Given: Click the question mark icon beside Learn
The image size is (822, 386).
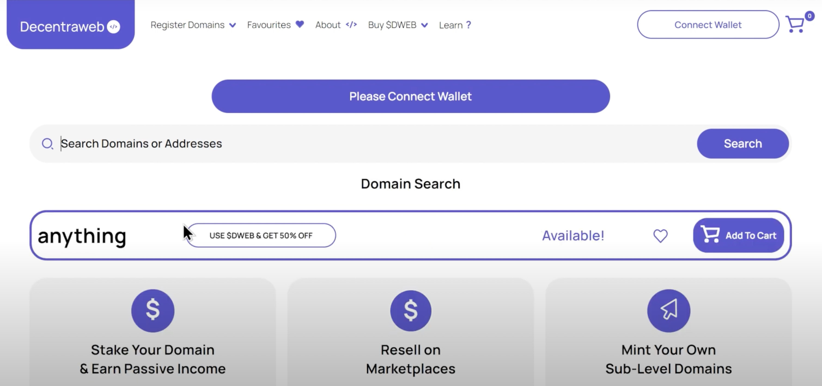Looking at the screenshot, I should (x=468, y=25).
